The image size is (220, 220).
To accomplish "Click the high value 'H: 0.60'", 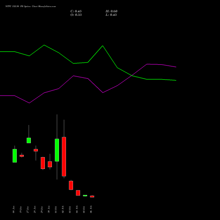I will (111, 11).
